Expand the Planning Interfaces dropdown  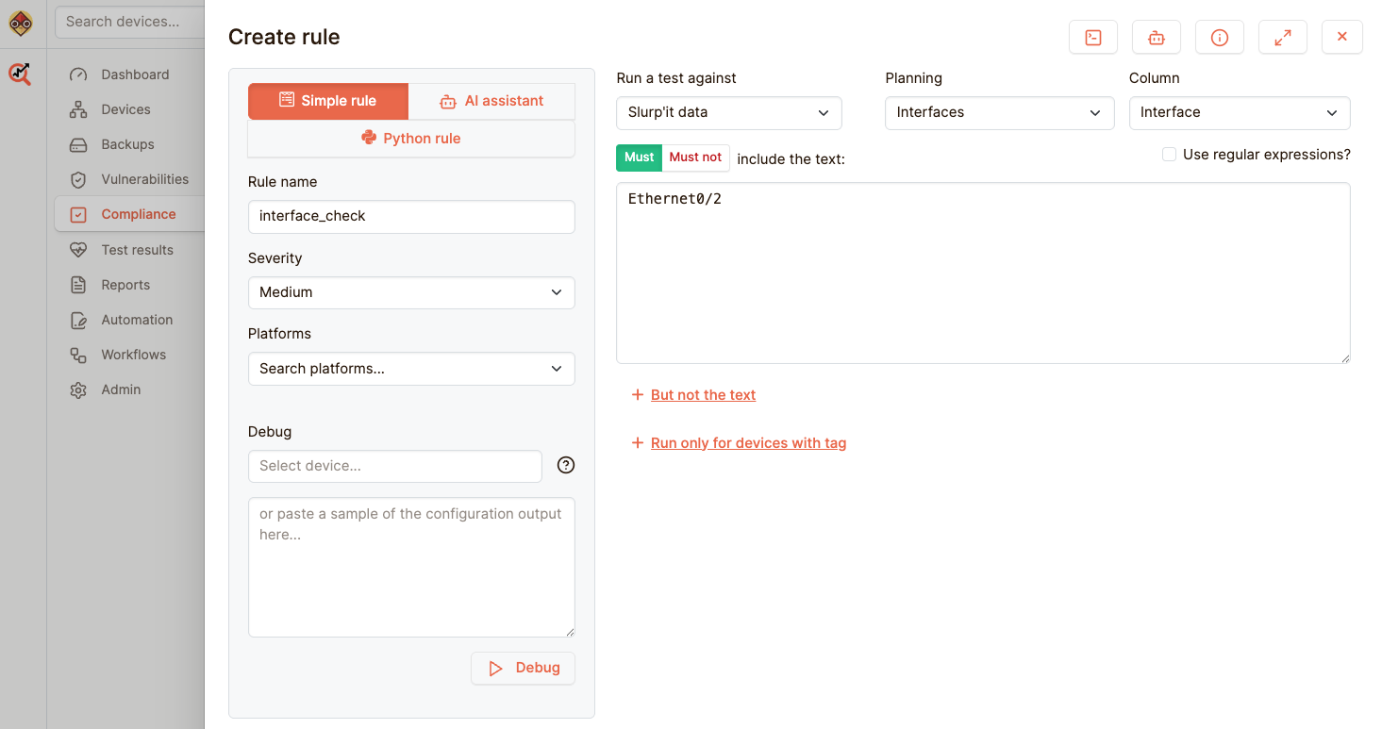tap(998, 112)
